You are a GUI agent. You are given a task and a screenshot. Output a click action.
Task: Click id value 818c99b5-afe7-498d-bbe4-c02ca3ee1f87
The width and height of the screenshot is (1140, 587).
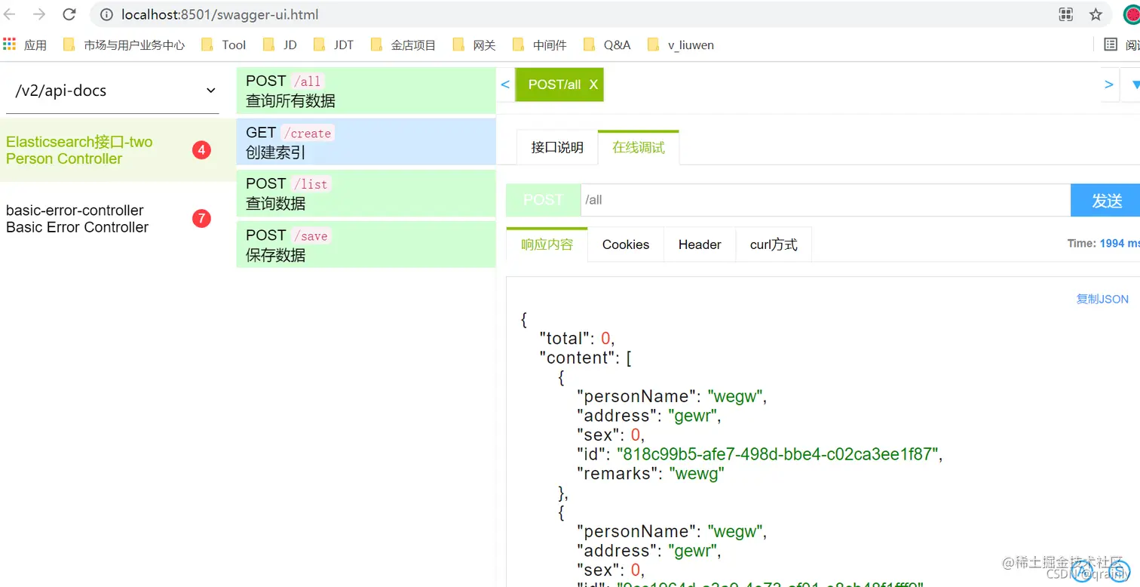pos(777,454)
